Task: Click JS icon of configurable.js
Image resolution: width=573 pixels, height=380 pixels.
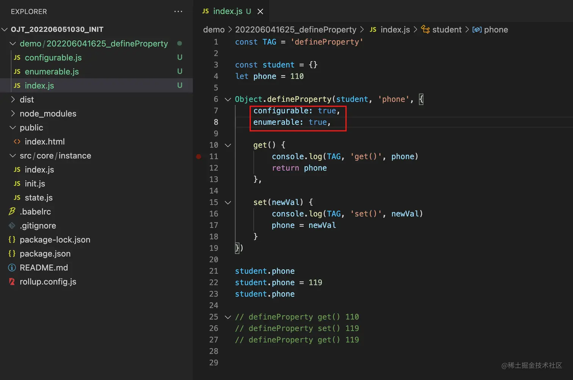Action: coord(17,58)
